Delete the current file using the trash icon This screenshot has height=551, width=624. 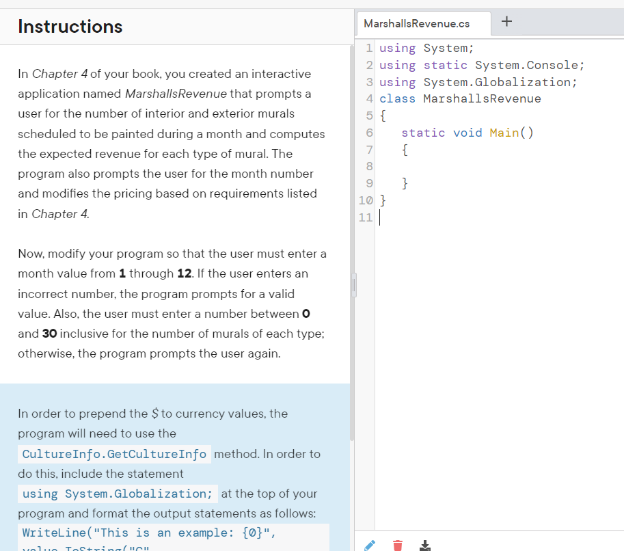[x=397, y=545]
